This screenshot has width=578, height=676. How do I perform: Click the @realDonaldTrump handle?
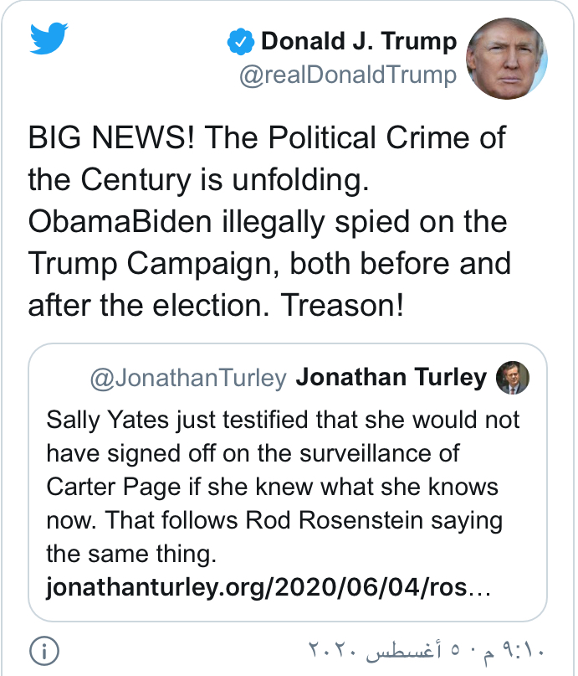click(347, 75)
